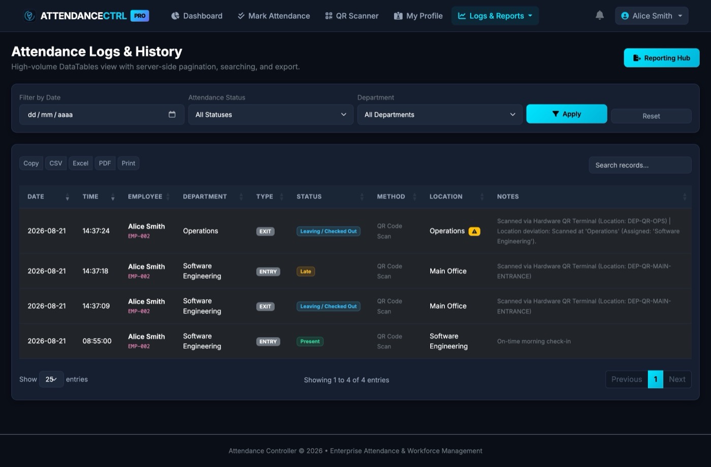Export the table as CSV
Image resolution: width=711 pixels, height=467 pixels.
[56, 163]
